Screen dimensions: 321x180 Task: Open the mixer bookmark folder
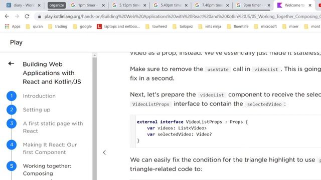(290, 26)
